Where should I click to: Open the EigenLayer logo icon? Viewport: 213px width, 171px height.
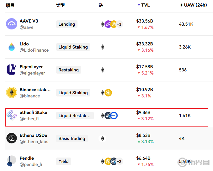click(12, 70)
